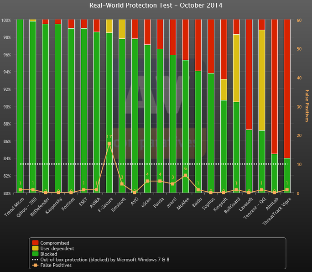312x272 pixels.
Task: Click the yellow user dependent segment of BullGuard bar
Action: 236,68
